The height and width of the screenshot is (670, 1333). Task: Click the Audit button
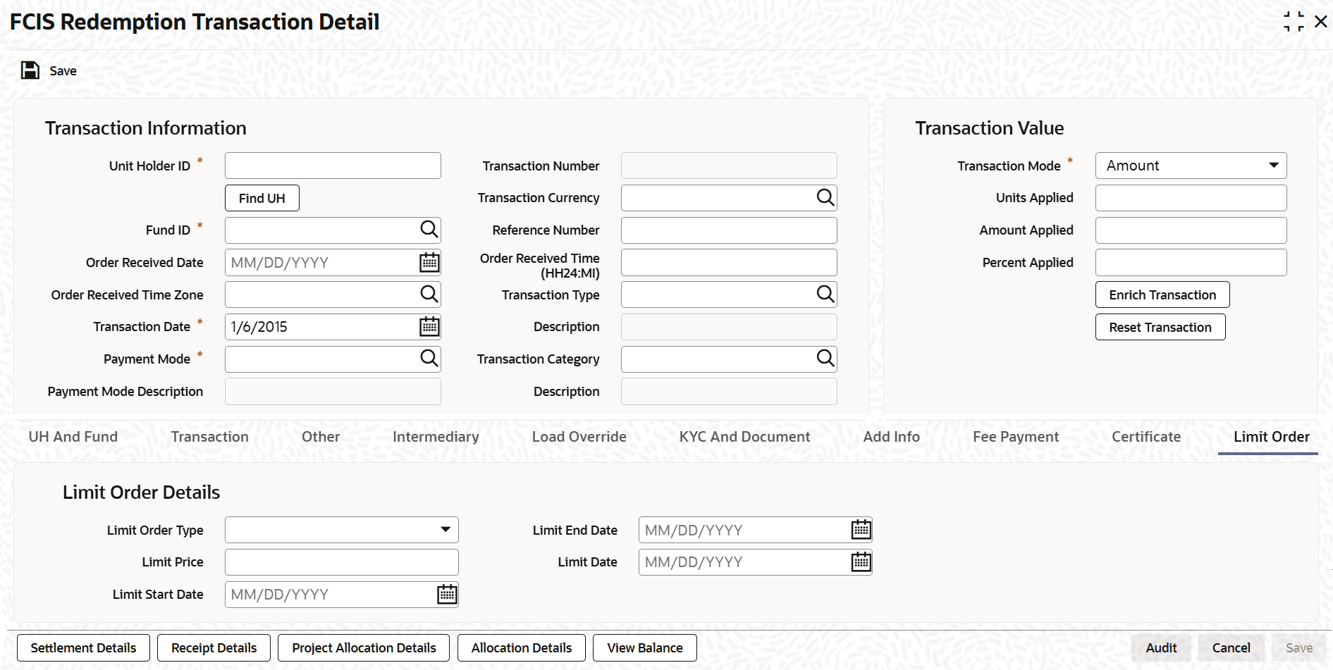[x=1161, y=647]
